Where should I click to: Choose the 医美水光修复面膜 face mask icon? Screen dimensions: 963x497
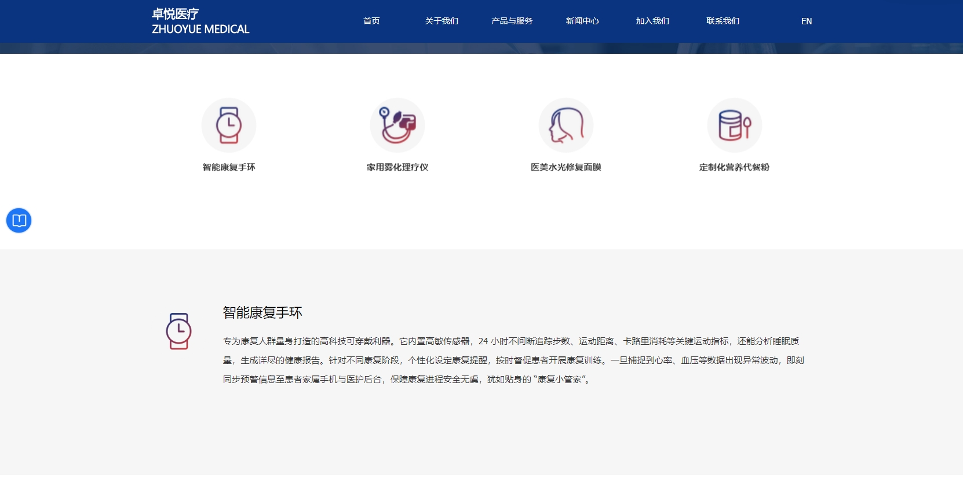coord(566,125)
